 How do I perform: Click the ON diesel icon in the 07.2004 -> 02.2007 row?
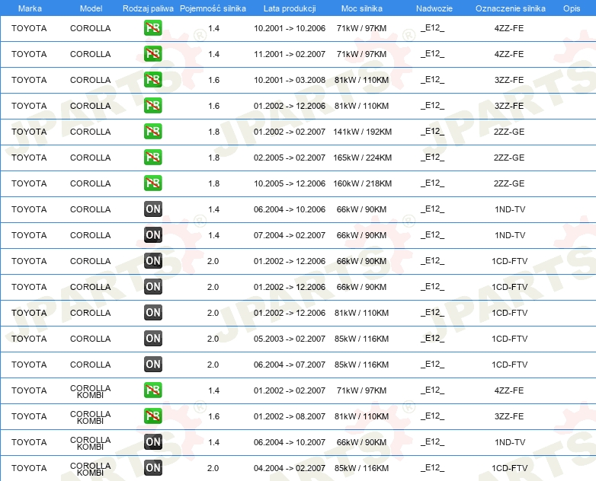click(x=152, y=234)
